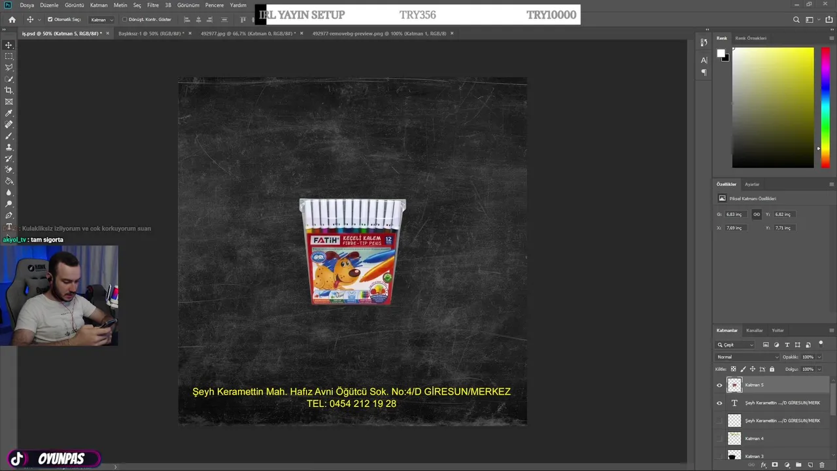The width and height of the screenshot is (837, 471).
Task: Filter layers by pixel type
Action: (x=766, y=345)
